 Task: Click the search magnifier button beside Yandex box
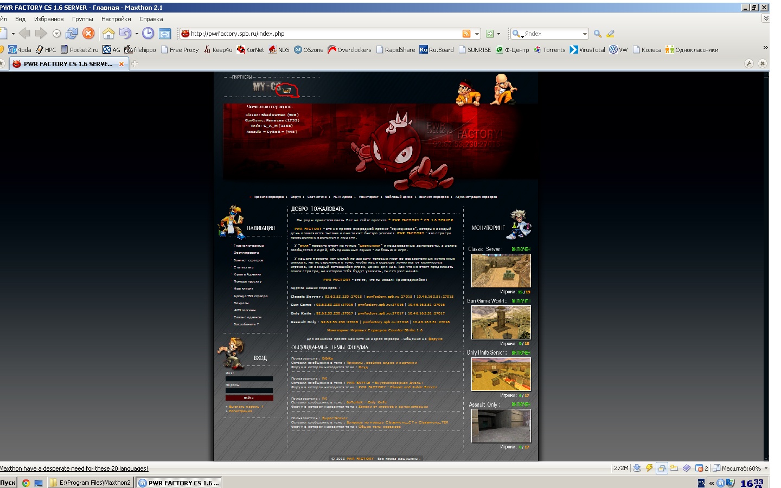click(598, 34)
